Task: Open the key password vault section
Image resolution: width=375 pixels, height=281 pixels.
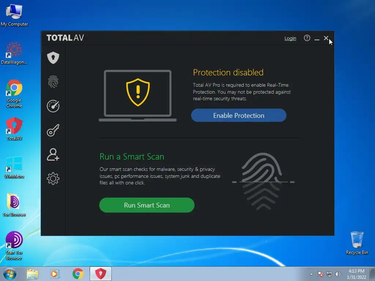Action: coord(53,130)
